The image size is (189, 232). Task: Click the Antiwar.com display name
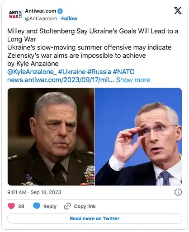click(x=40, y=11)
